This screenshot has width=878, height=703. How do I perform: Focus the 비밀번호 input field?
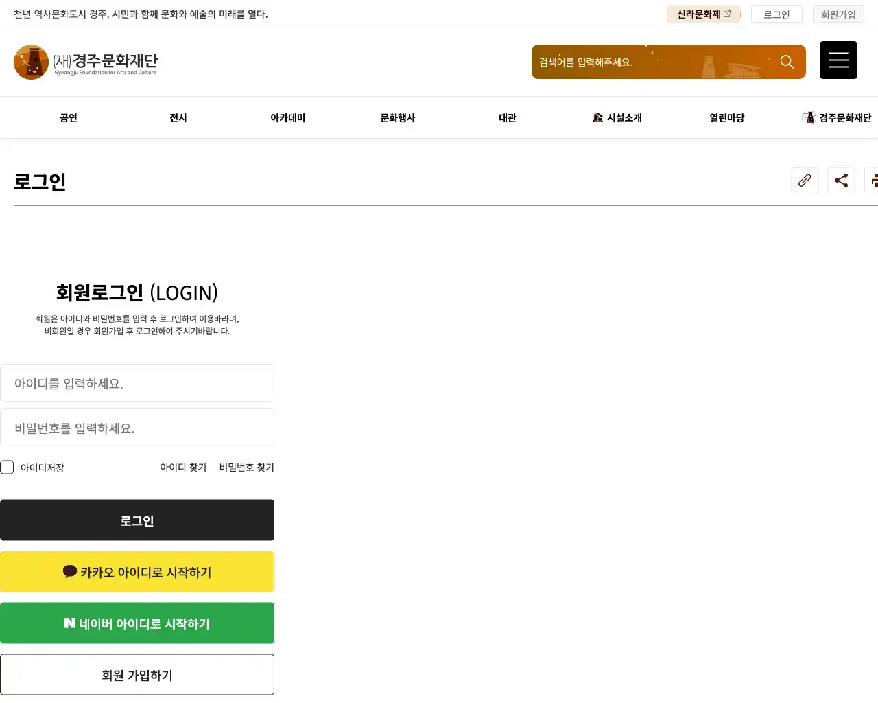click(x=137, y=428)
